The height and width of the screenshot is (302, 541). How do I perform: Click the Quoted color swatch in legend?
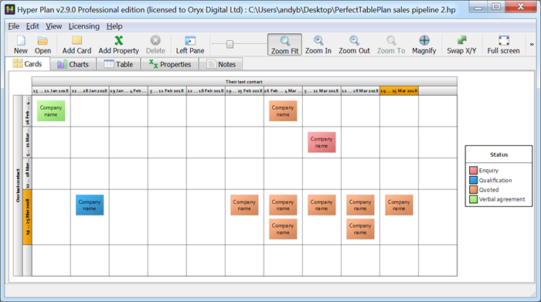[x=473, y=189]
